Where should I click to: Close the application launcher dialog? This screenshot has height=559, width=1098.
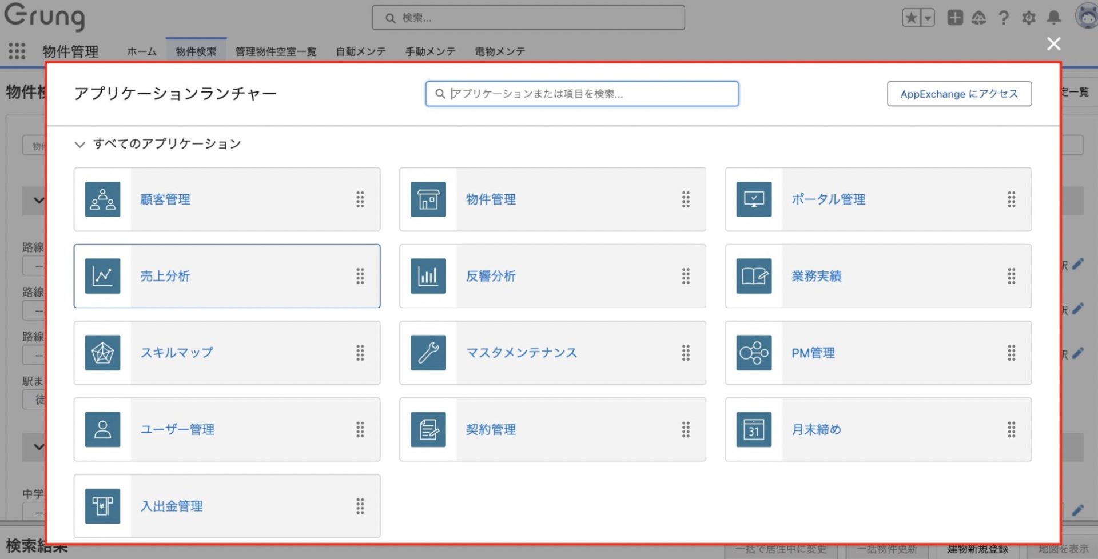pos(1053,44)
